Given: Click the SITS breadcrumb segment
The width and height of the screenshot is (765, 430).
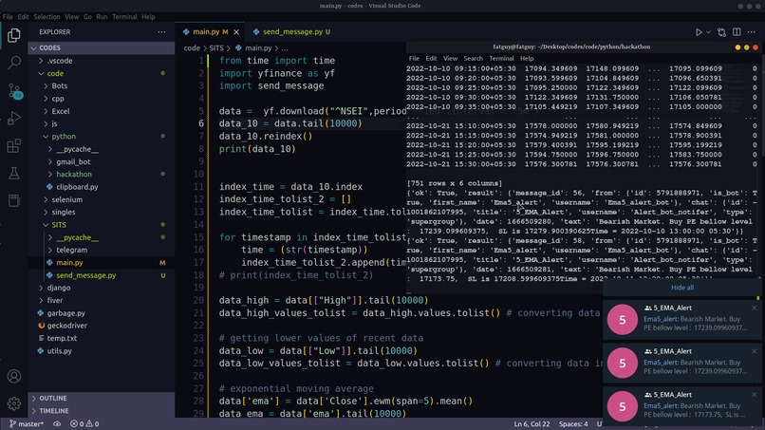Looking at the screenshot, I should [x=216, y=48].
